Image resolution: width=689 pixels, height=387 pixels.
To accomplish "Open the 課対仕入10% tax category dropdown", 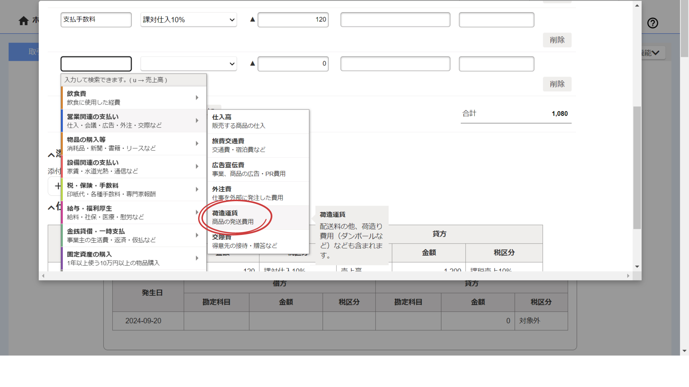I will point(189,20).
